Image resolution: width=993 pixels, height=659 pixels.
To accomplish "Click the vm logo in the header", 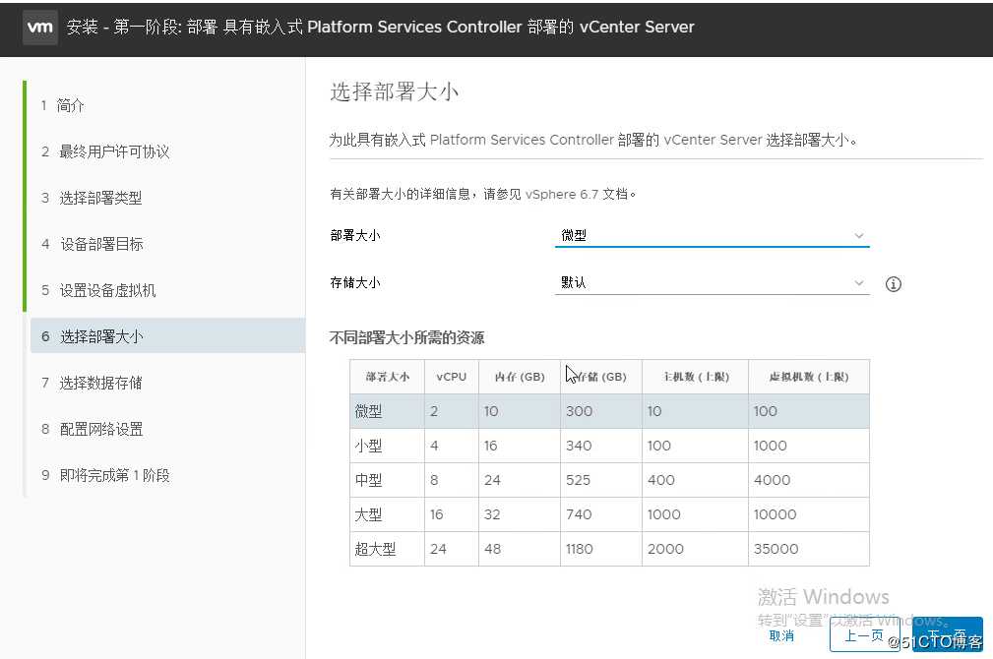I will click(40, 28).
